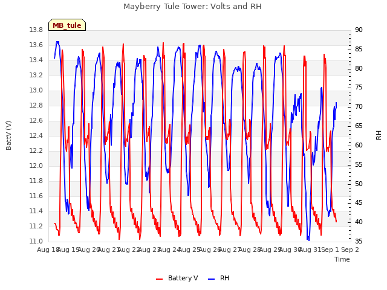This screenshot has width=387, height=290.
Task: Click the 13.0 voltage tick label
Action: (36, 90)
